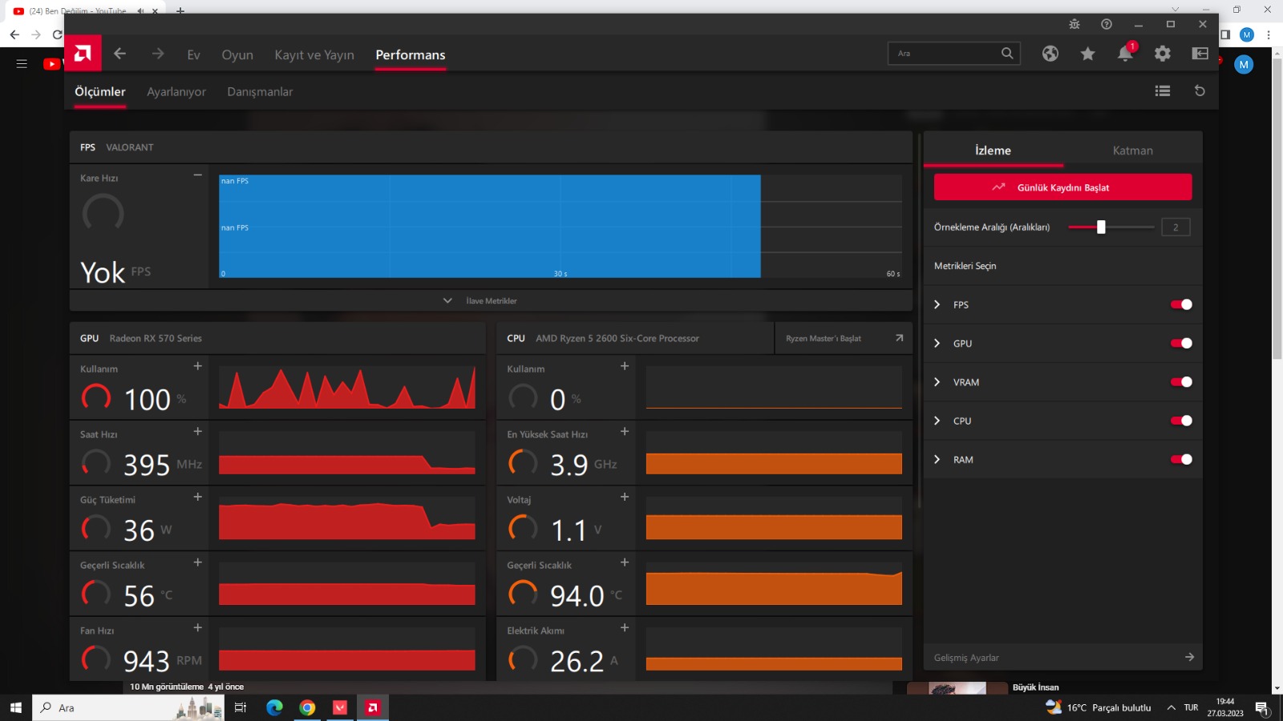This screenshot has height=721, width=1283.
Task: Add En Yüksek Saat Hızı with plus icon
Action: tap(625, 432)
